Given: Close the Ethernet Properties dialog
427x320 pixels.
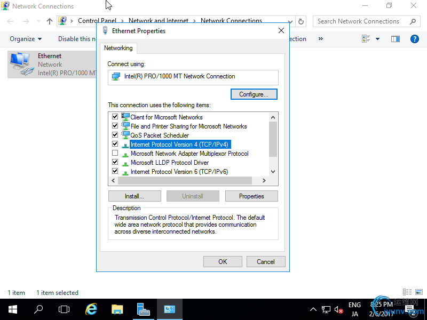Looking at the screenshot, I should pos(281,30).
